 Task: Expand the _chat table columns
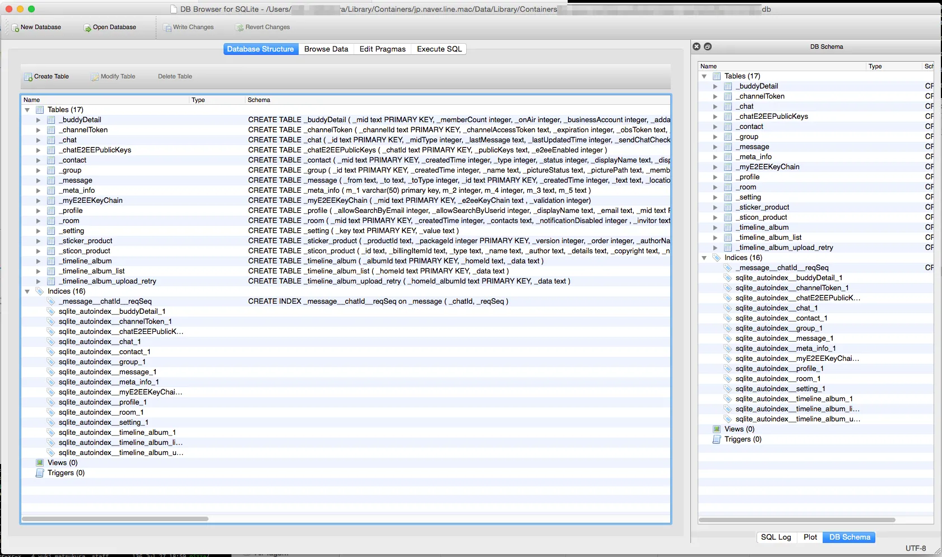(x=38, y=140)
